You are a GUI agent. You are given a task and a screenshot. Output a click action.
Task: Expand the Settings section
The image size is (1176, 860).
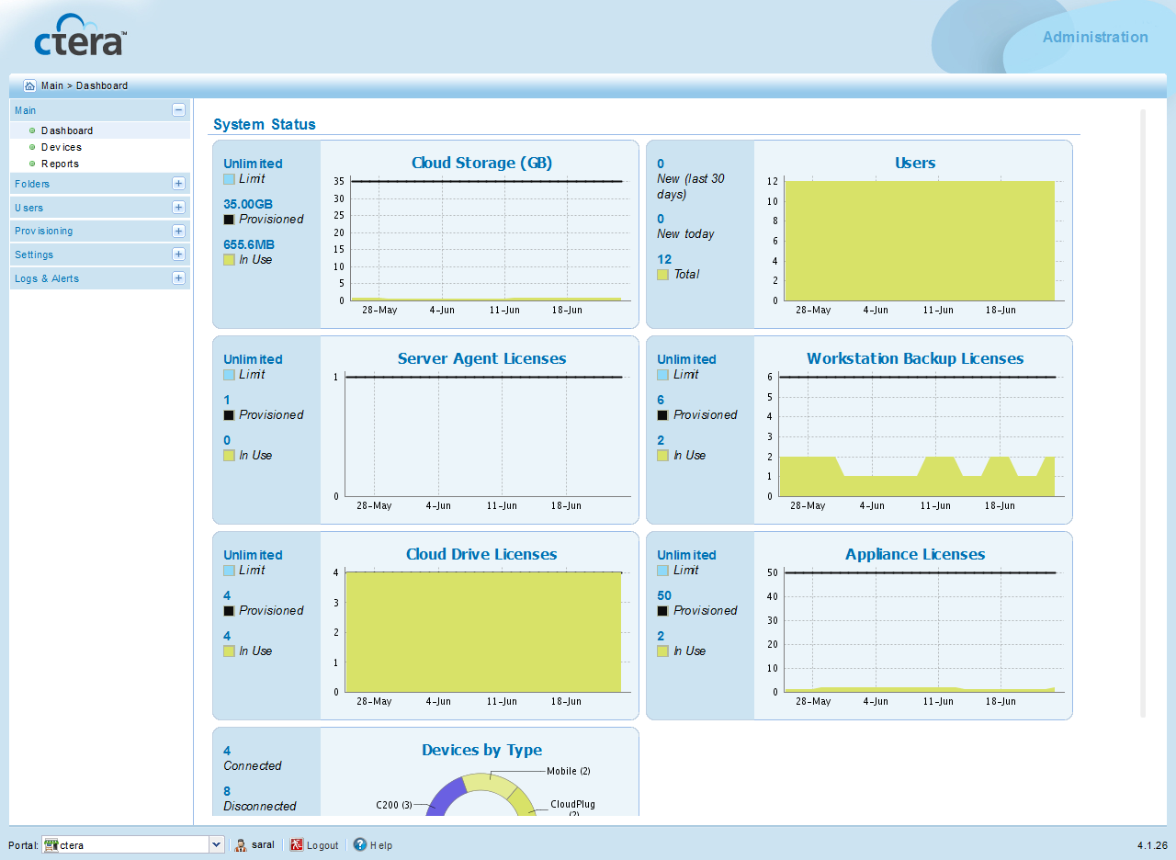(178, 255)
